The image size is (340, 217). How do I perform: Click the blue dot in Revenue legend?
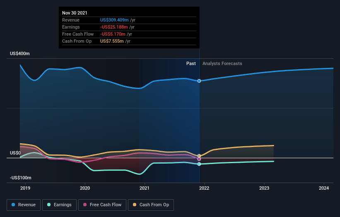[x=13, y=205]
